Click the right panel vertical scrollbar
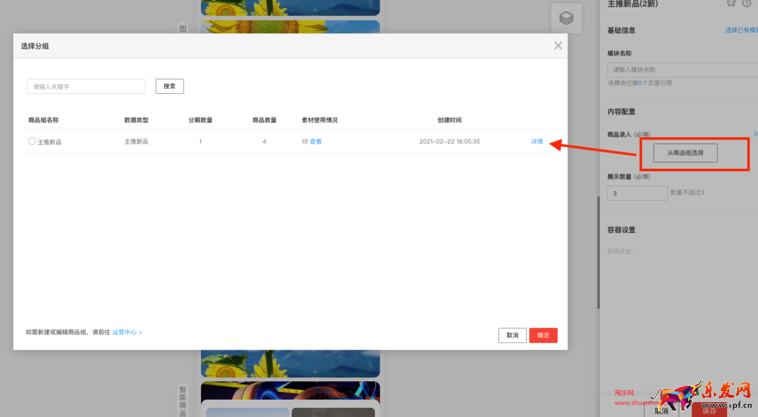 (x=598, y=252)
